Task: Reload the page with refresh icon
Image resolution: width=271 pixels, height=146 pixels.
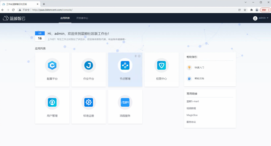Action: click(13, 10)
